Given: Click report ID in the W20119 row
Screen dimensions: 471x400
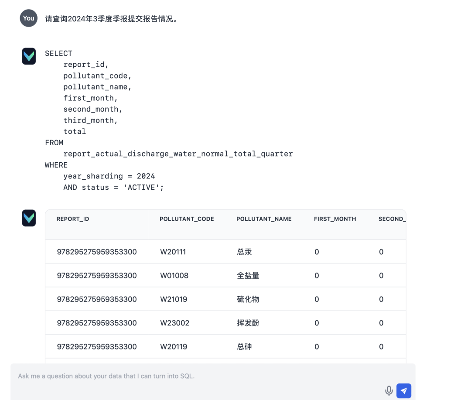Looking at the screenshot, I should pos(97,347).
